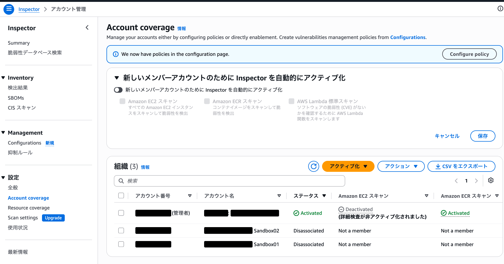Open Resource coverage in the sidebar
Viewport: 504px width, 264px height.
(29, 208)
